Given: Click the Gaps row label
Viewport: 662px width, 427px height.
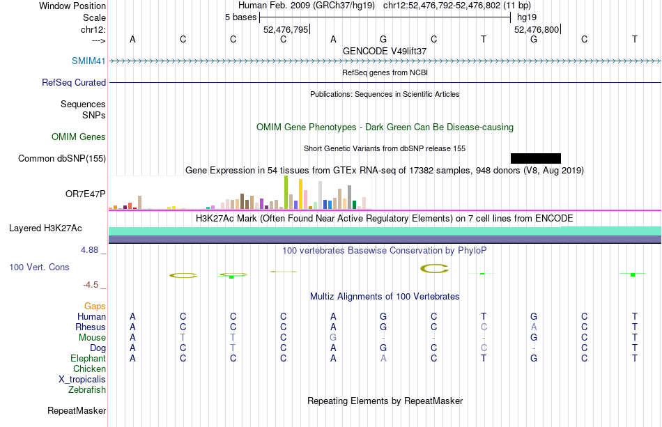Looking at the screenshot, I should pos(95,306).
